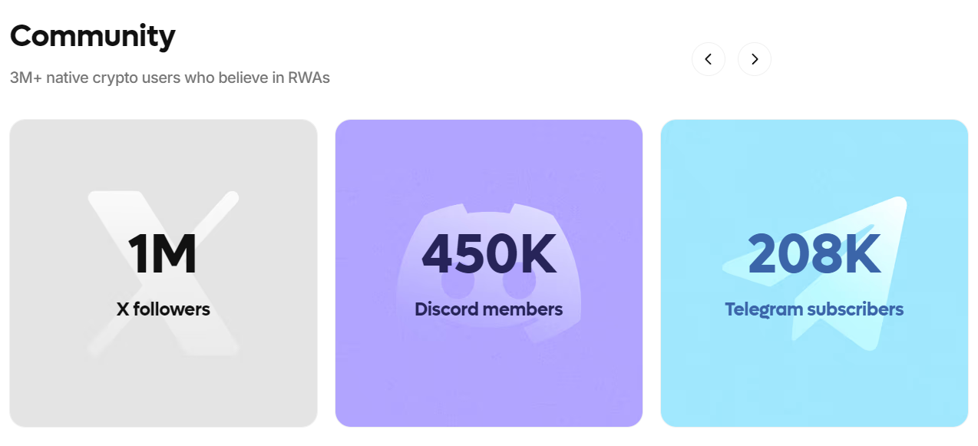Open the Discord members link

pyautogui.click(x=488, y=309)
